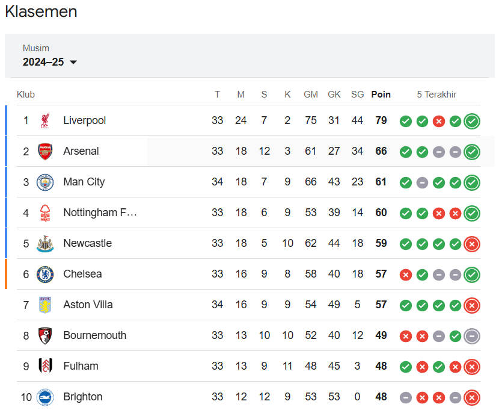Click Newcastle's latest circled loss result icon
This screenshot has width=499, height=410.
coord(471,244)
